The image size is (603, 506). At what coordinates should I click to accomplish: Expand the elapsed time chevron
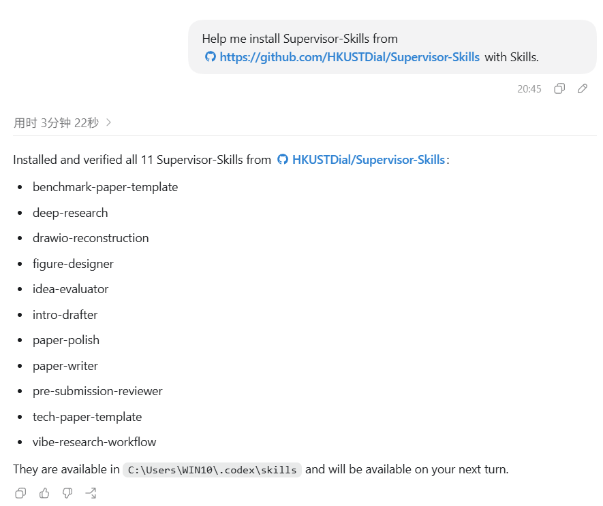click(x=108, y=122)
